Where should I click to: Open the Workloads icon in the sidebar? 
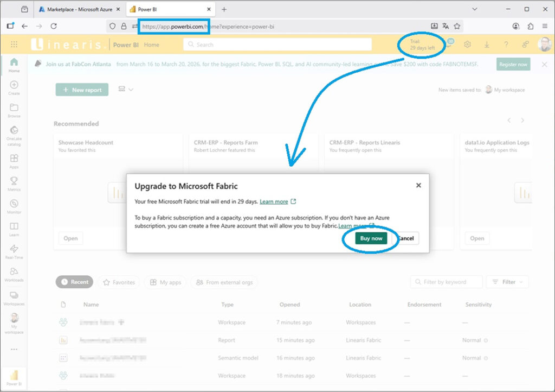(x=14, y=274)
